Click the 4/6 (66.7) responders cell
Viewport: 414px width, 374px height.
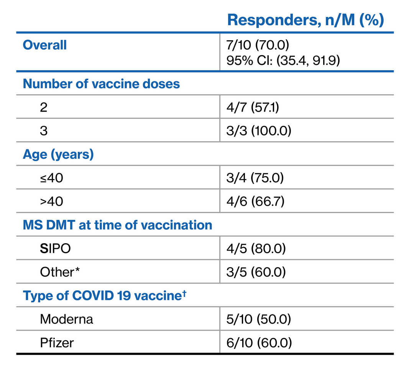click(256, 201)
